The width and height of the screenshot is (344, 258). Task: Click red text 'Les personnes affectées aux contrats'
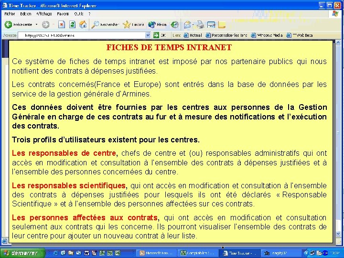point(85,218)
